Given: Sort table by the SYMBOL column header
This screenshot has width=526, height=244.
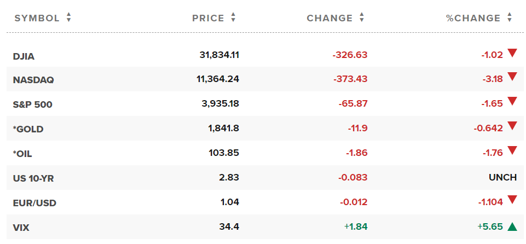Looking at the screenshot, I should point(37,18).
